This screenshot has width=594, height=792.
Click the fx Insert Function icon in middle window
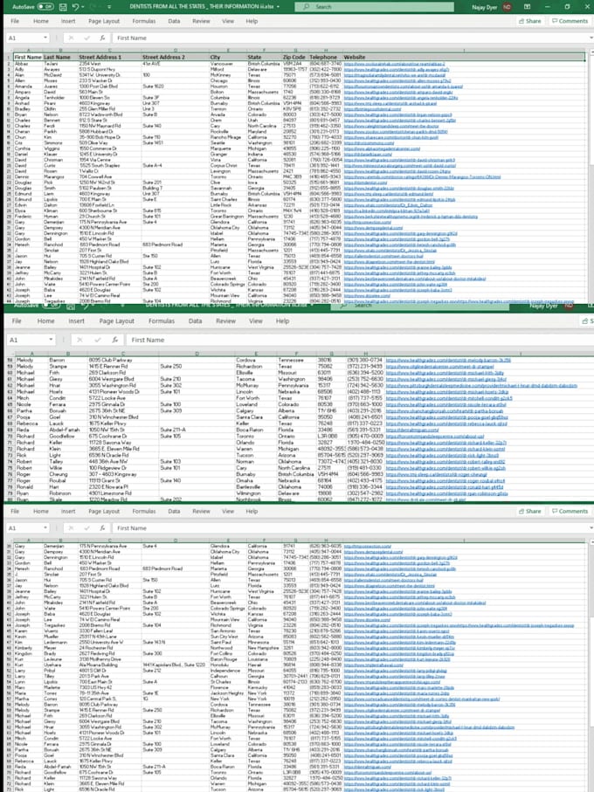tap(115, 340)
